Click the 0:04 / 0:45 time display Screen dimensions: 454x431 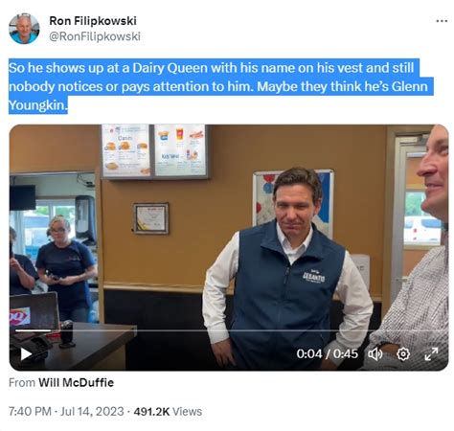click(x=327, y=353)
